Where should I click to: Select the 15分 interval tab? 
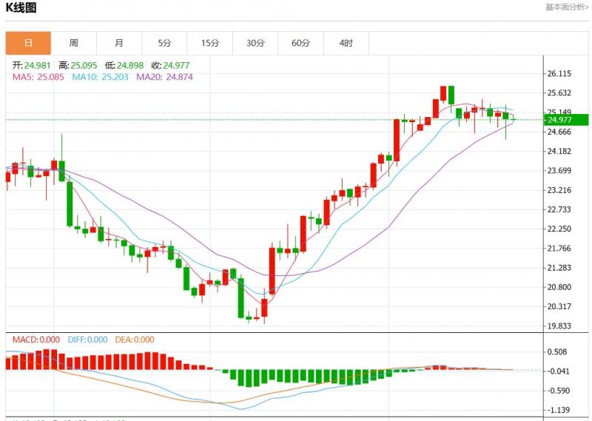tap(210, 43)
